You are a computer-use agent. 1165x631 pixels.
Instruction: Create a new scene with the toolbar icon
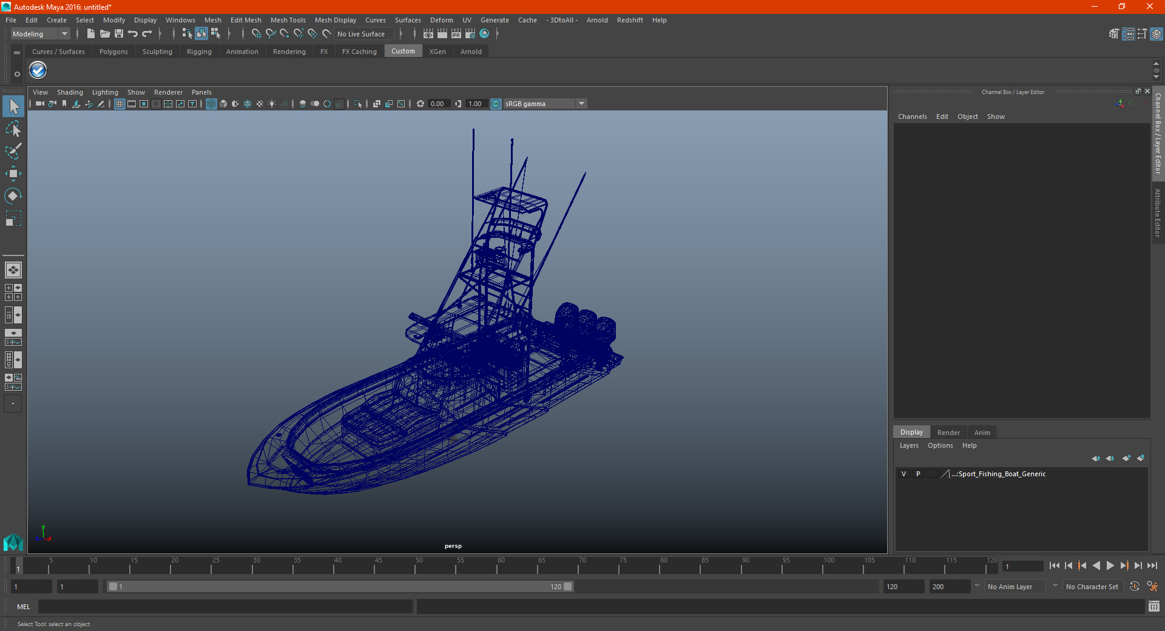91,34
